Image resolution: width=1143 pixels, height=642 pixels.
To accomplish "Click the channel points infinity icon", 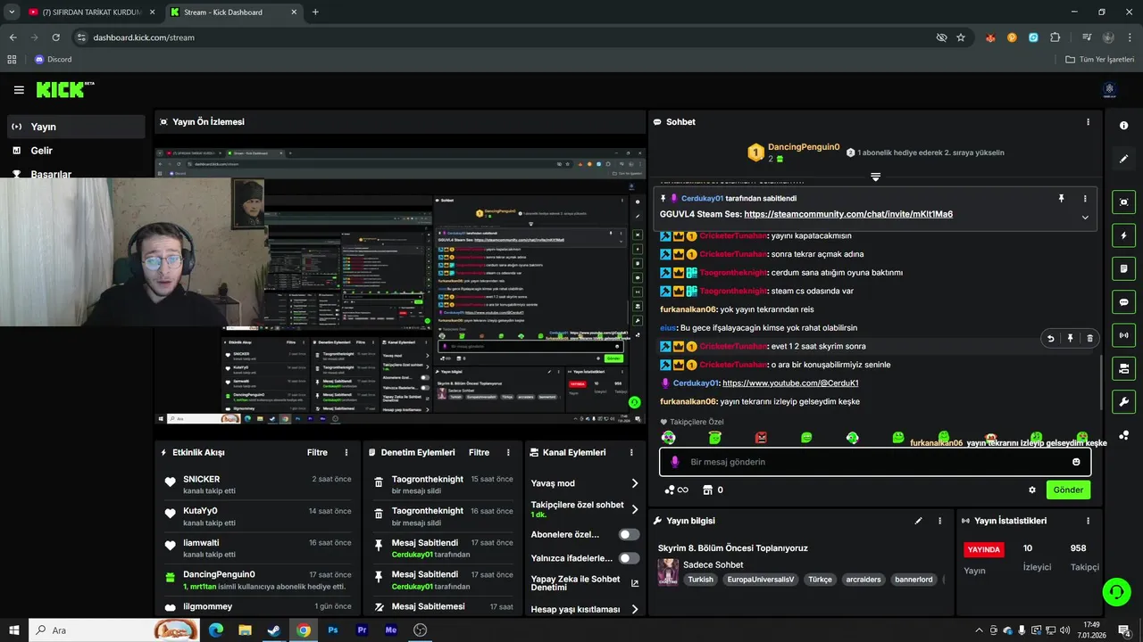I will 677,490.
